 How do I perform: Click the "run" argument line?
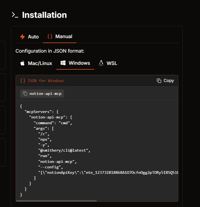(x=45, y=156)
